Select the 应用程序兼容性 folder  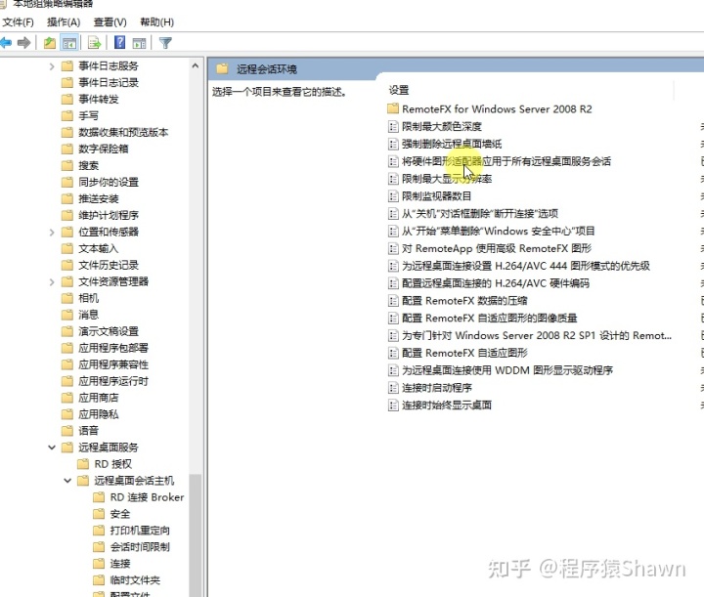(x=113, y=364)
